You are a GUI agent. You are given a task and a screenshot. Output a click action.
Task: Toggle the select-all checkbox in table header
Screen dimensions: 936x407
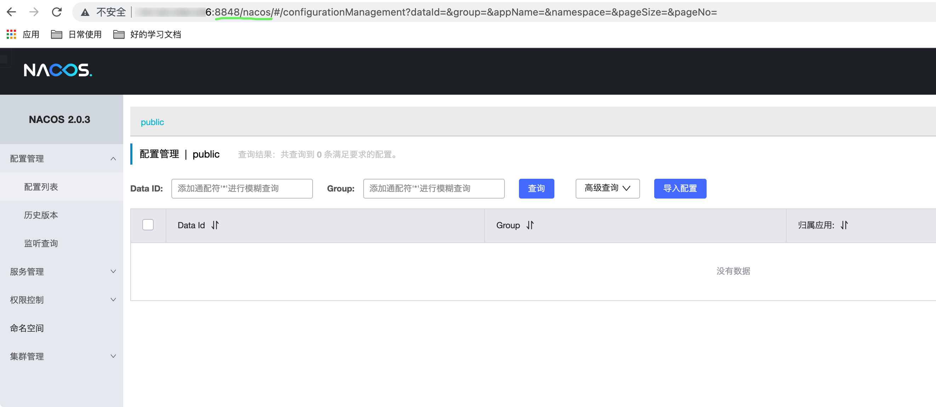pos(148,225)
